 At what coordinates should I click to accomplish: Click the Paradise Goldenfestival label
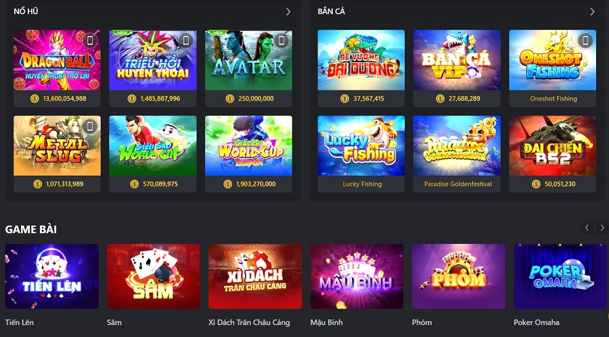click(457, 184)
